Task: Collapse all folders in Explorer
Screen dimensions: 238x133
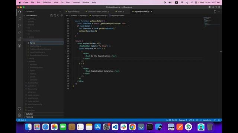Action: (61, 16)
